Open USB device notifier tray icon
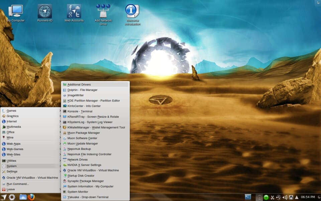Image resolution: width=321 pixels, height=201 pixels. [x=279, y=198]
